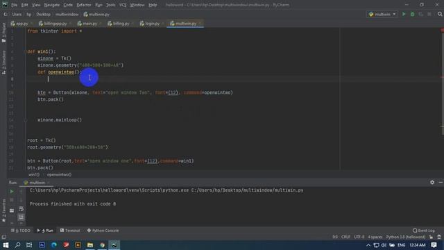Click multiwindow folder in breadcrumb
This screenshot has width=444, height=250.
click(67, 14)
